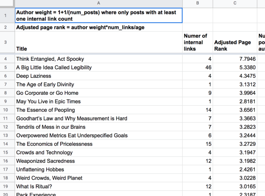Click the select-all corner box
This screenshot has height=196, width=265.
click(x=7, y=3)
